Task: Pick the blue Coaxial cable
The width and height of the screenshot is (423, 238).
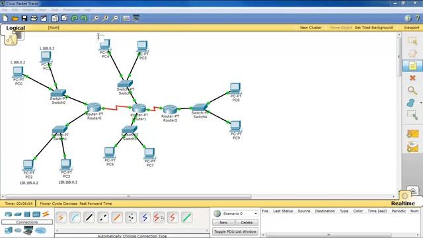Action: [x=145, y=218]
